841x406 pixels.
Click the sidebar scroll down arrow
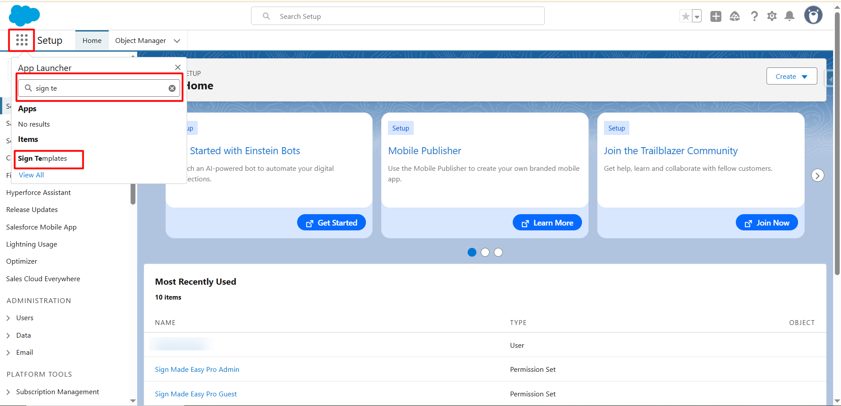[133, 401]
